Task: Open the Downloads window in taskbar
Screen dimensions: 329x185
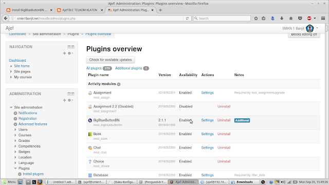Action: point(245,182)
